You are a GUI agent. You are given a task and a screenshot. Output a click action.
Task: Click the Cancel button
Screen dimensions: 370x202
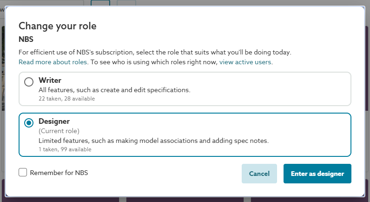[x=259, y=174]
